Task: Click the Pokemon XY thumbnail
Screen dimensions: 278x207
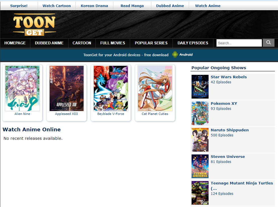Action: point(200,113)
